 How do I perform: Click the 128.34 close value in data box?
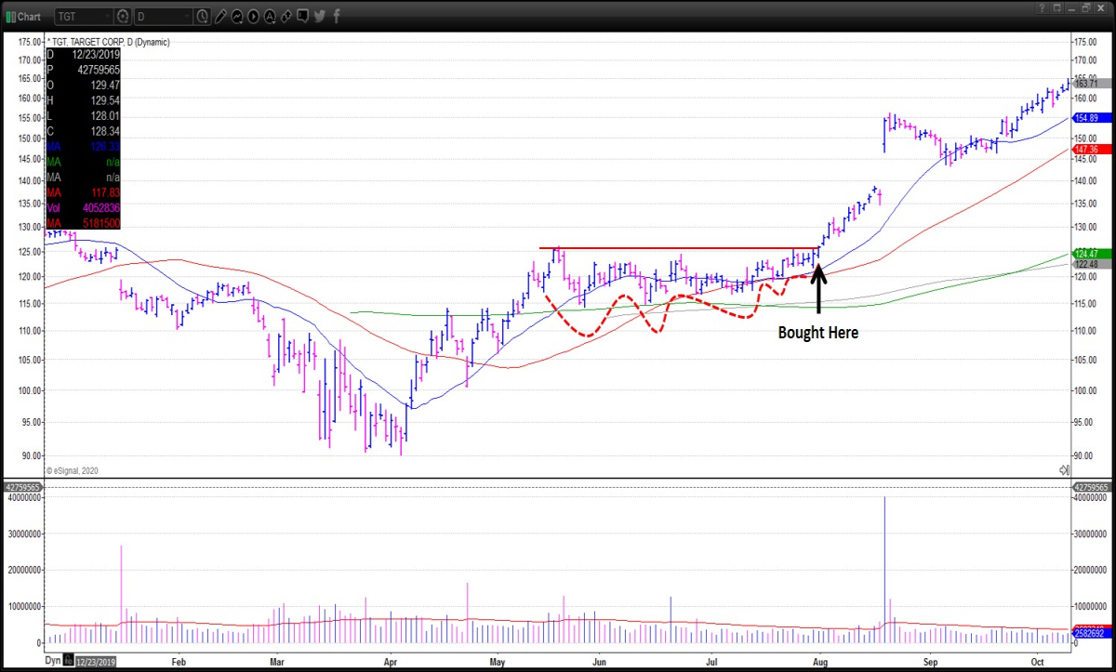point(105,130)
